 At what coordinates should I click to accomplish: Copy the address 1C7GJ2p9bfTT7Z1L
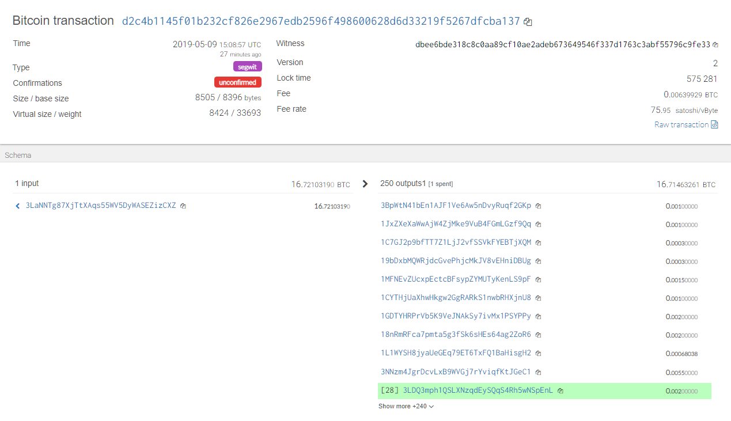[x=538, y=242]
